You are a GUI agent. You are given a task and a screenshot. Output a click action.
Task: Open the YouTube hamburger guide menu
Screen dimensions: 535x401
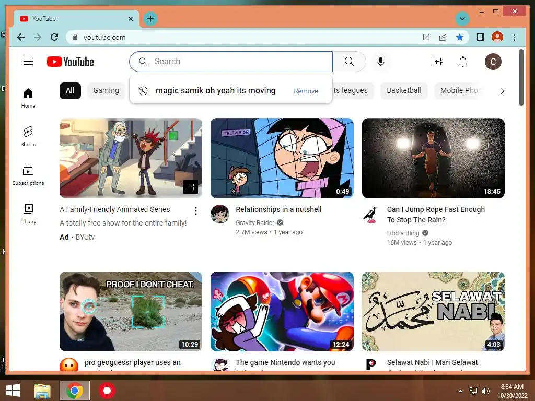coord(28,62)
